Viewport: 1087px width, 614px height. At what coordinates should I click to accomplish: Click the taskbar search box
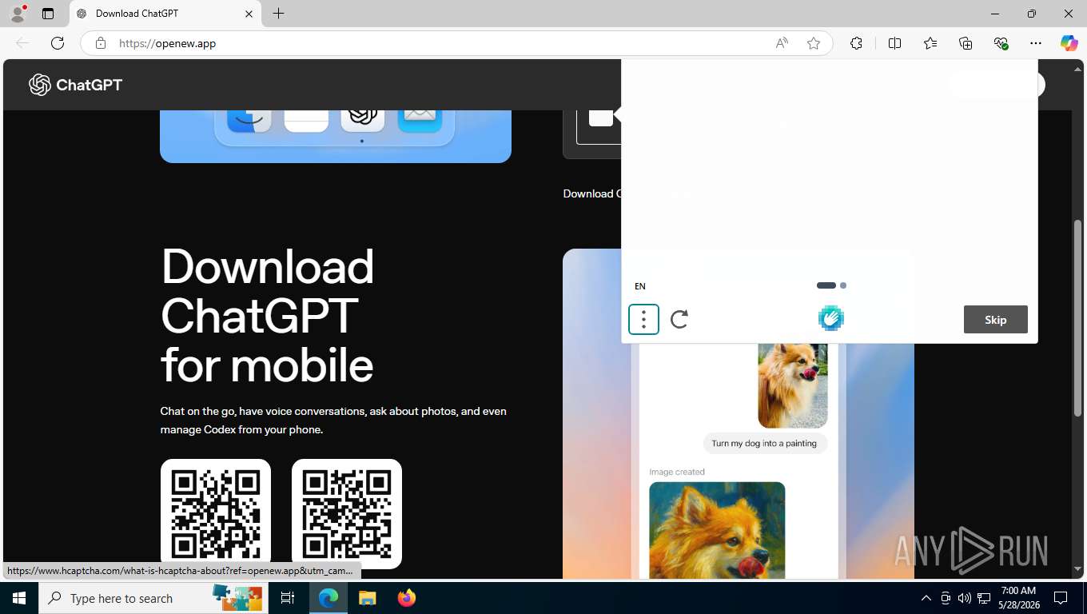point(152,598)
